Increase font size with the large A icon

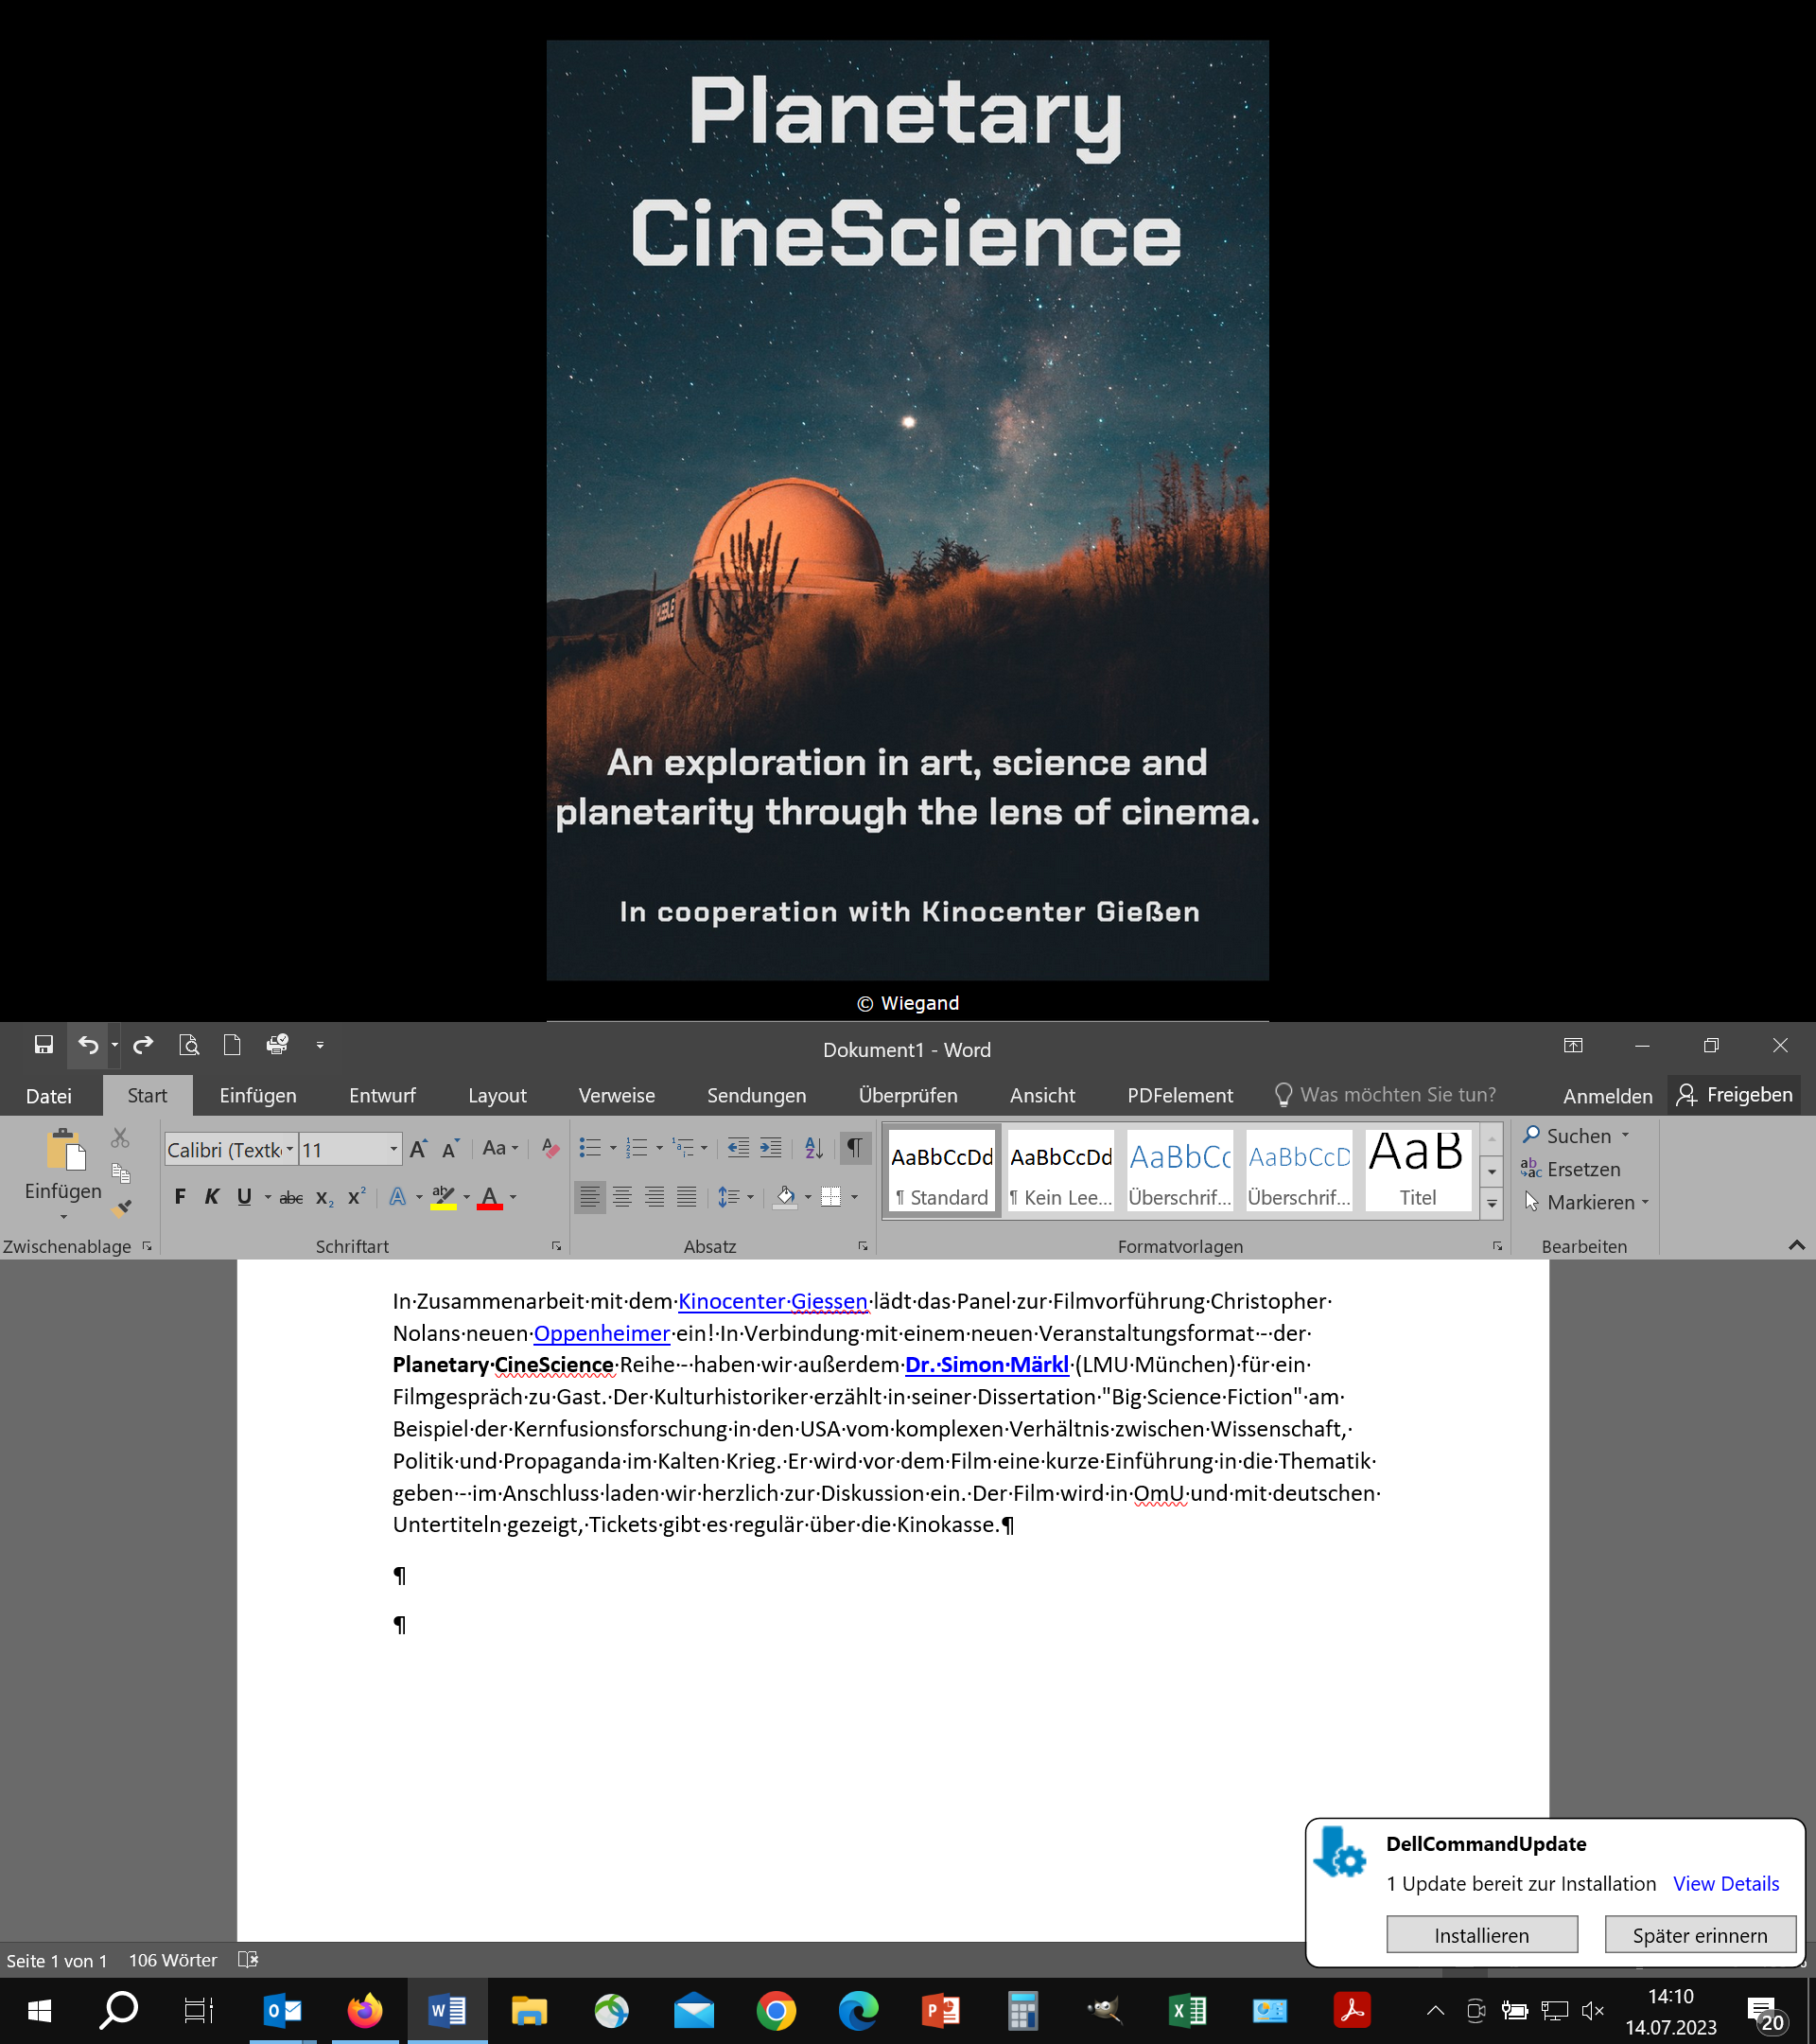(419, 1149)
